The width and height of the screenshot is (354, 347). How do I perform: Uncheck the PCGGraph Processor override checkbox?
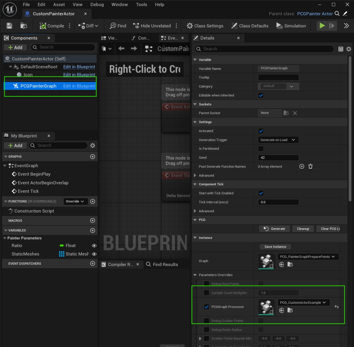coord(206,307)
